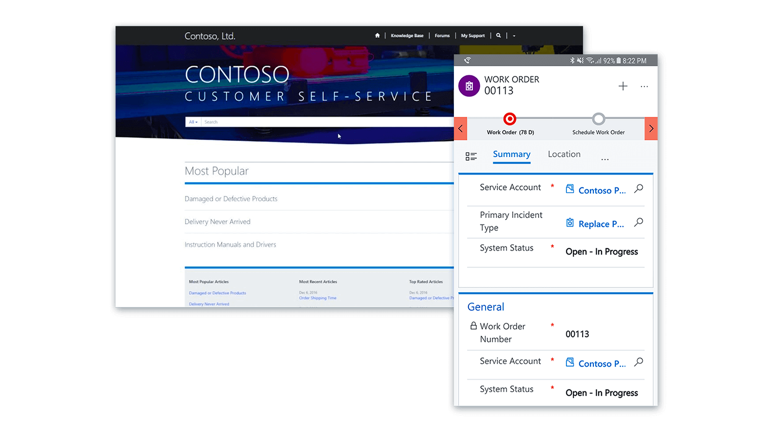Click the WORK ORDER 00113 header title
Screen dimensions: 780x438
click(x=511, y=85)
